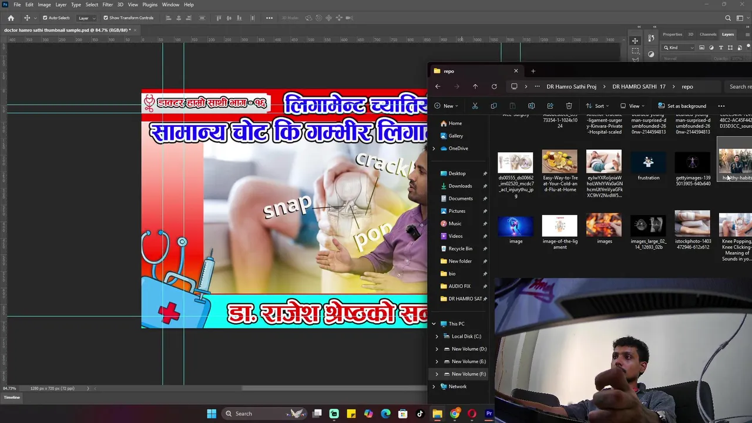752x423 pixels.
Task: Align left edges icon in Photoshop options bar
Action: pyautogui.click(x=169, y=18)
